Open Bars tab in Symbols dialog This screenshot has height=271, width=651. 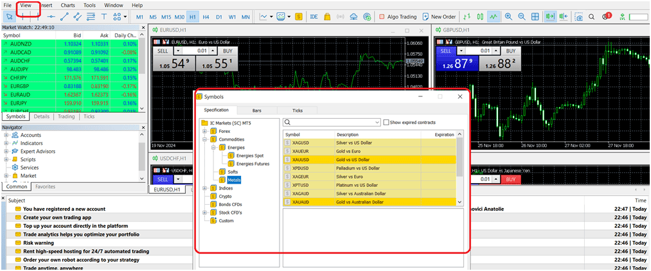click(257, 110)
